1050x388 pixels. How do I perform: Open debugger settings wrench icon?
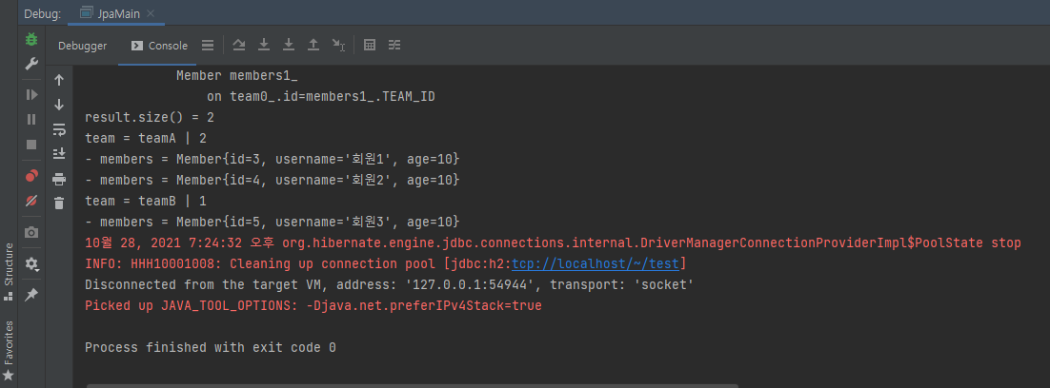(31, 64)
